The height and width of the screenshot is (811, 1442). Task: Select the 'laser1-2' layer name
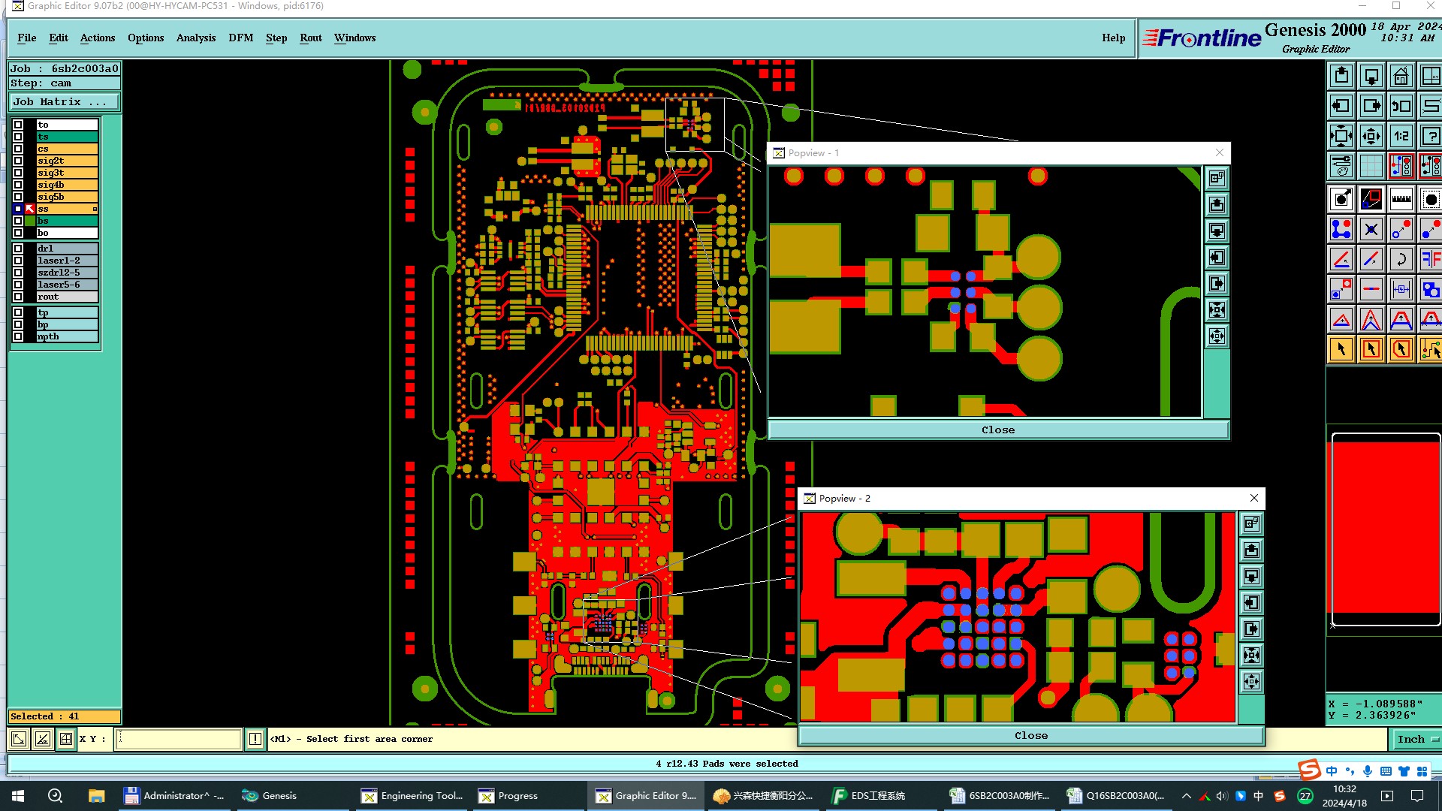[x=67, y=261]
